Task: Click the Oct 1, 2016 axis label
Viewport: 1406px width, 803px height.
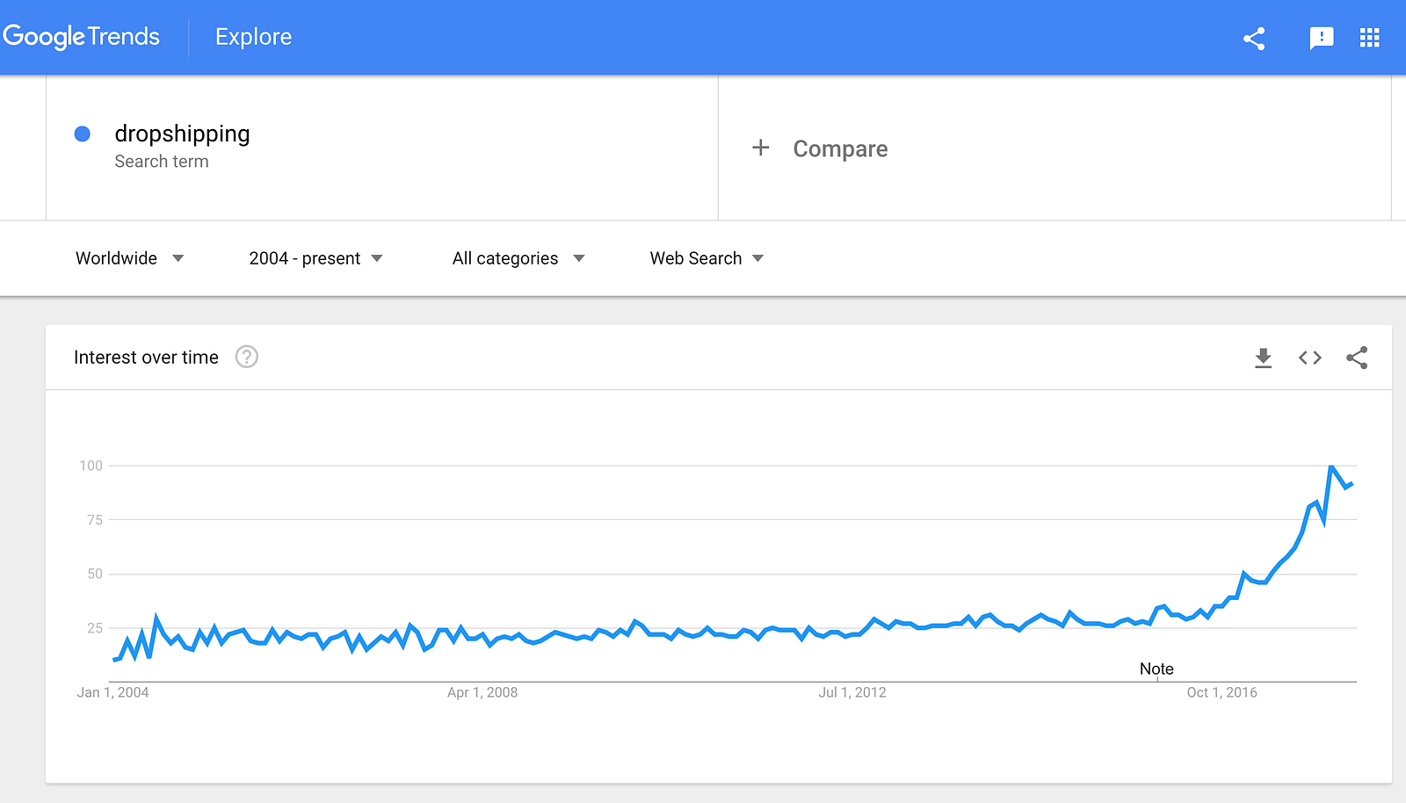Action: (1221, 692)
